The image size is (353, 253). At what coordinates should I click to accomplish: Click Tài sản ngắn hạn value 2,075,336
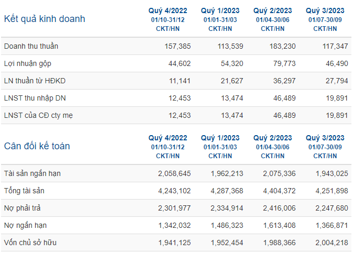[279, 173]
